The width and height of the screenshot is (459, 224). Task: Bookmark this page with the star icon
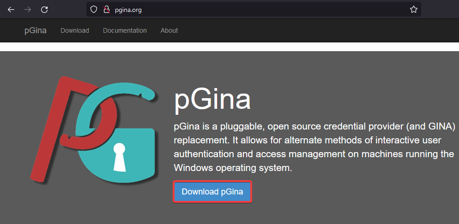tap(413, 9)
